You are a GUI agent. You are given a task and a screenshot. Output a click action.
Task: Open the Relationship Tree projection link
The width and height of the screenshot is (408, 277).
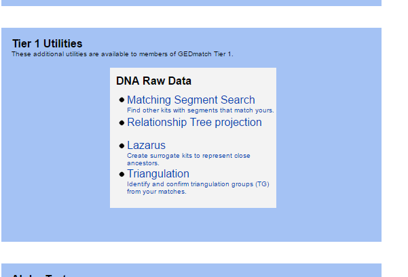pos(194,123)
